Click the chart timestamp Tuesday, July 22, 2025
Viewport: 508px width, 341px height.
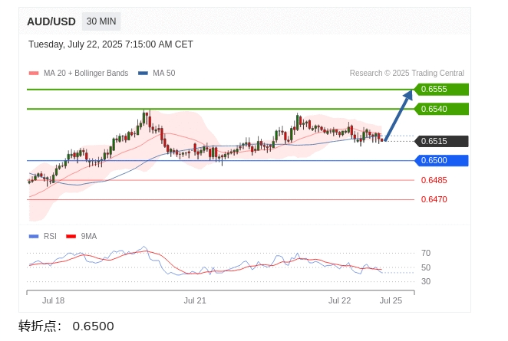click(111, 44)
